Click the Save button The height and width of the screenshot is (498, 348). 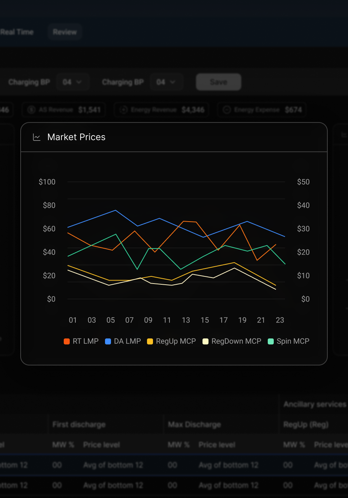click(x=219, y=82)
